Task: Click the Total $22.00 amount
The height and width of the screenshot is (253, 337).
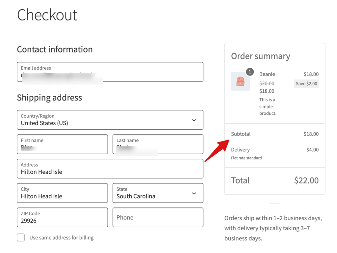Action: (x=306, y=180)
